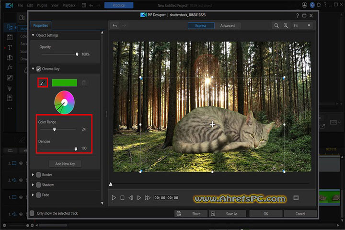Click the Produce button
345x230 pixels.
point(119,5)
